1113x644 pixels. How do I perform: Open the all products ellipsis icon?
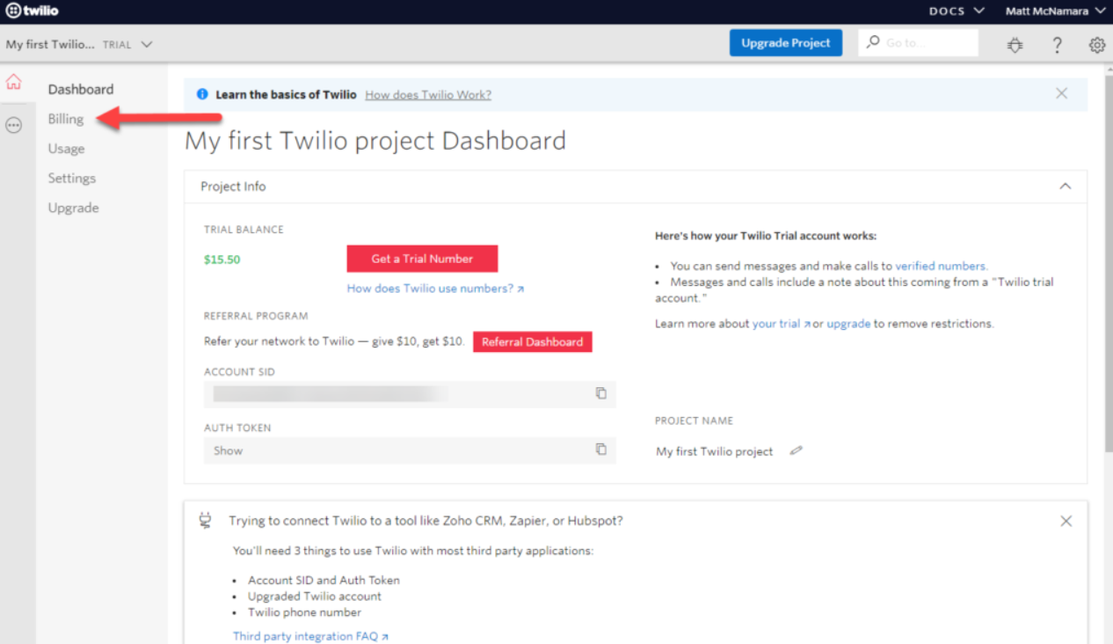[x=13, y=126]
